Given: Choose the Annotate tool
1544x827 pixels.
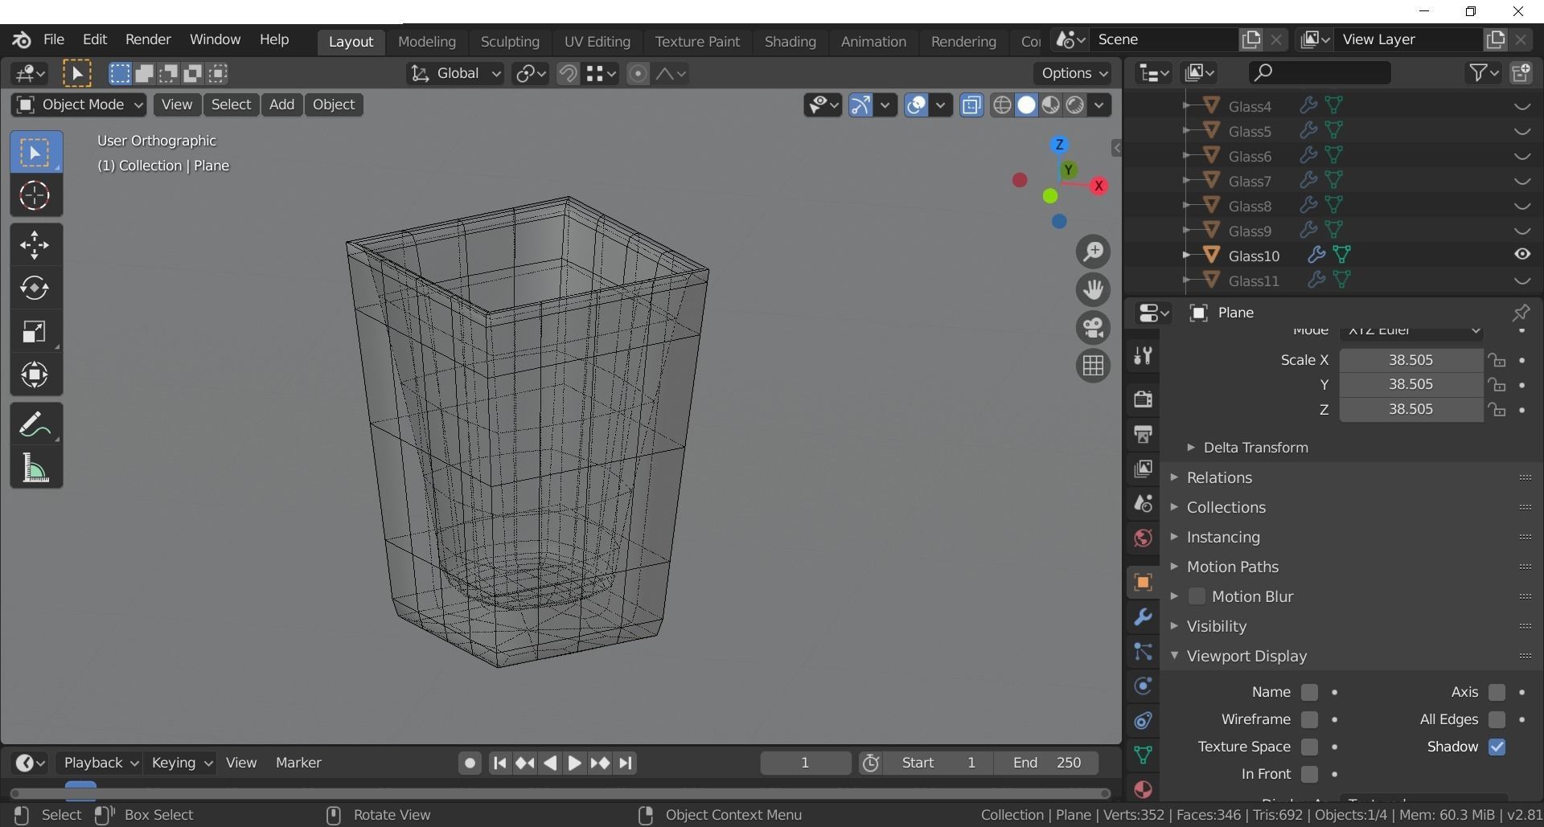Looking at the screenshot, I should (x=35, y=424).
